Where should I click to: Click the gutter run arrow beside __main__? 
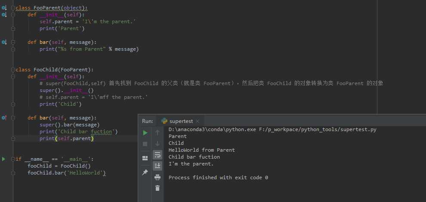tap(4, 159)
